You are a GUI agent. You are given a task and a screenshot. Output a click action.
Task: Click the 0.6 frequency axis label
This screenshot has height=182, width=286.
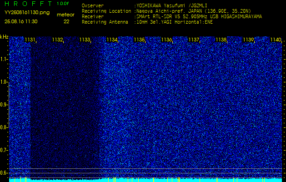click(x=4, y=173)
